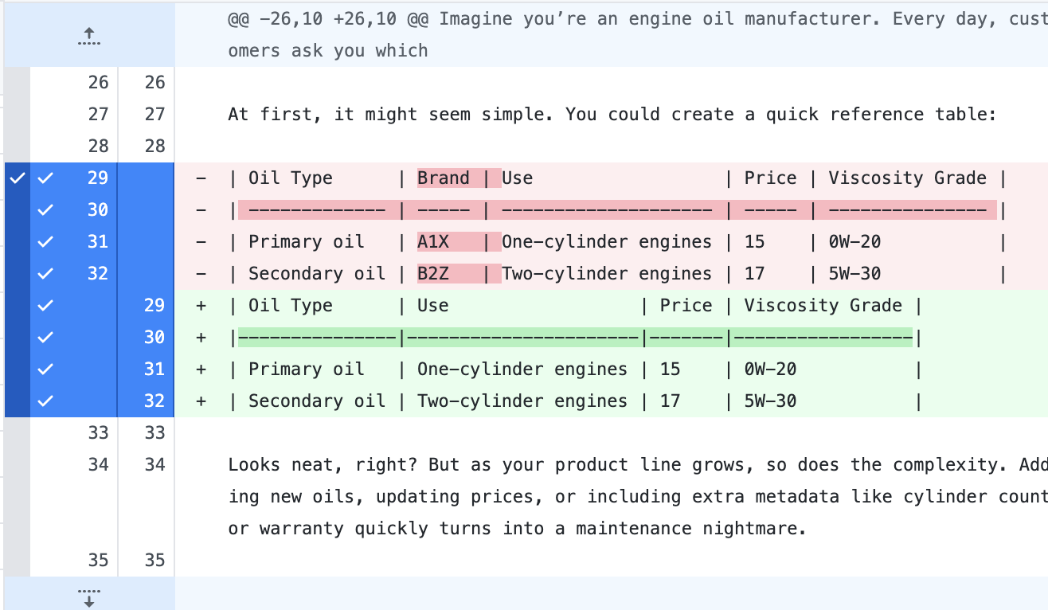This screenshot has width=1048, height=610.
Task: Click the highlighted A1X text in removed row
Action: point(433,242)
